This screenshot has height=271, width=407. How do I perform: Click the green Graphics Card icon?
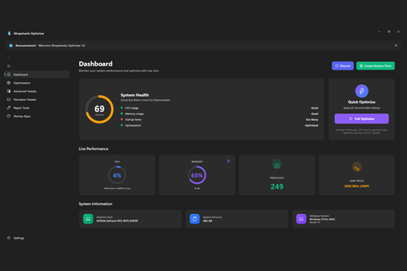88,219
